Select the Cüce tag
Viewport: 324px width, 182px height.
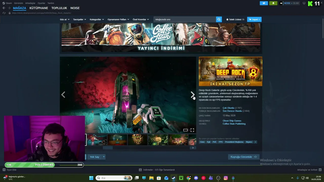202,142
